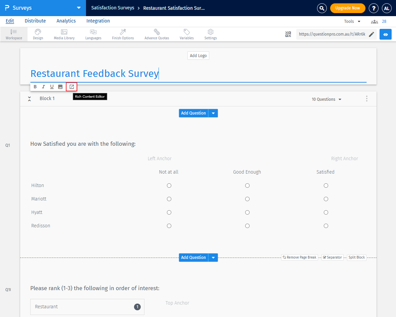Open the 10 Questions dropdown
This screenshot has width=396, height=317.
[x=326, y=99]
